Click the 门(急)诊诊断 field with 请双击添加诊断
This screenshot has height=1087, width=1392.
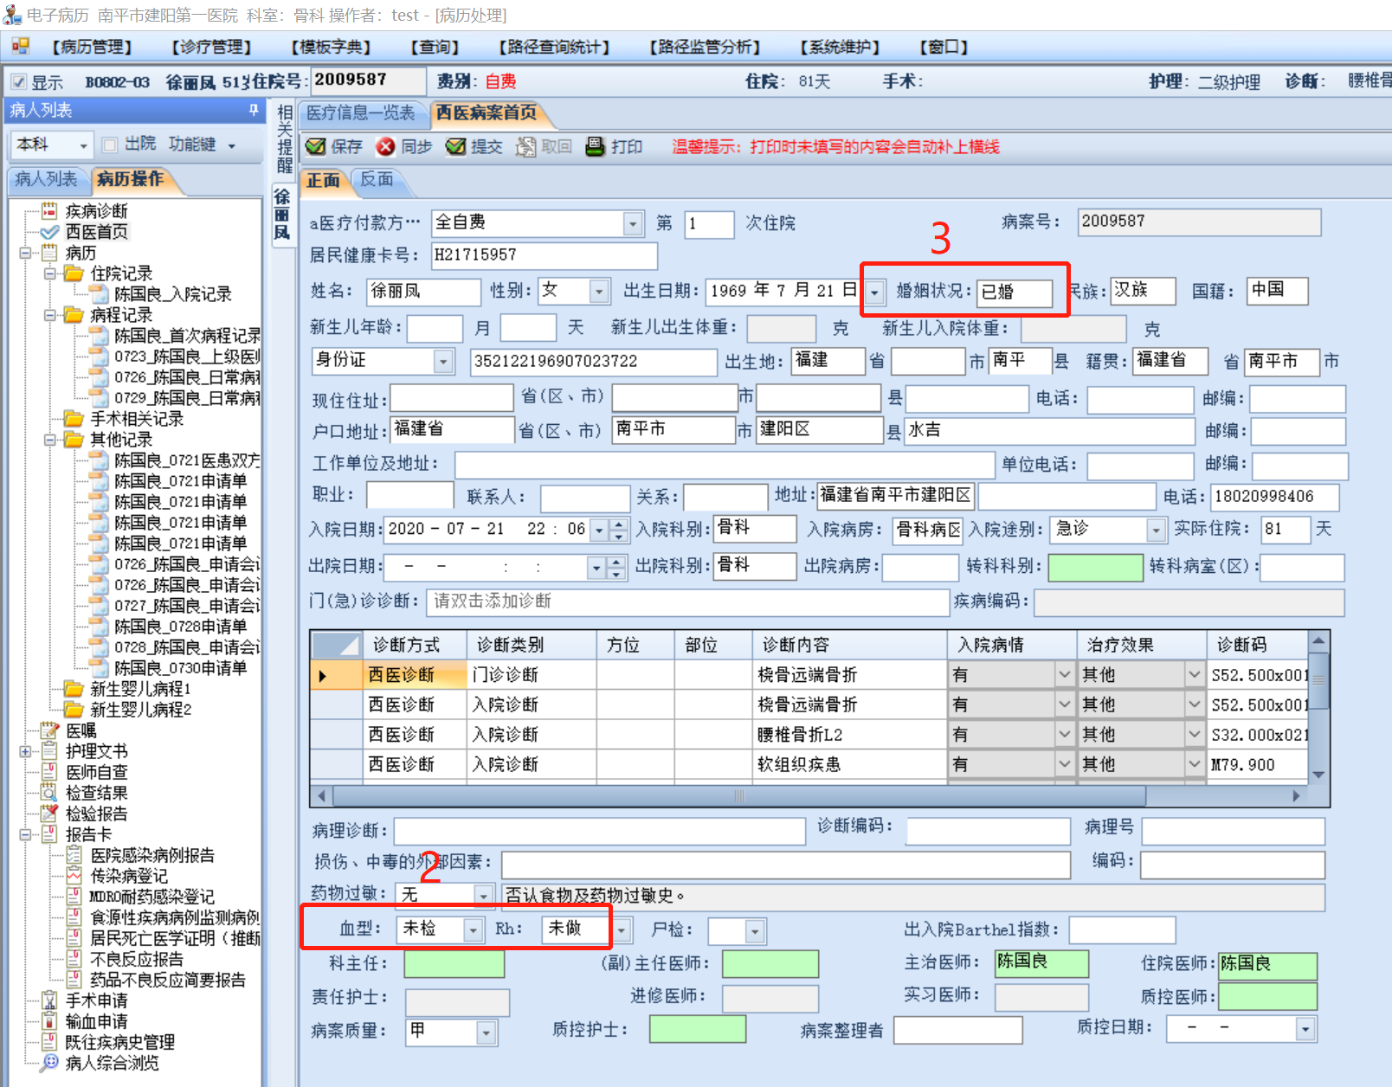click(x=689, y=601)
